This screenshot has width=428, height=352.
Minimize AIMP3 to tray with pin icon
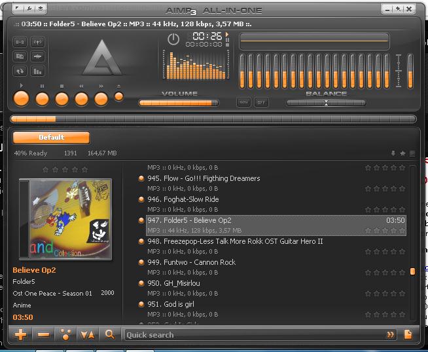399,9
